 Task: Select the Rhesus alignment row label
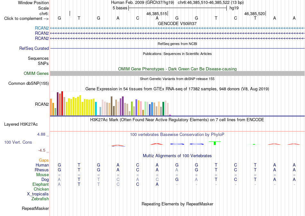[x=42, y=170]
